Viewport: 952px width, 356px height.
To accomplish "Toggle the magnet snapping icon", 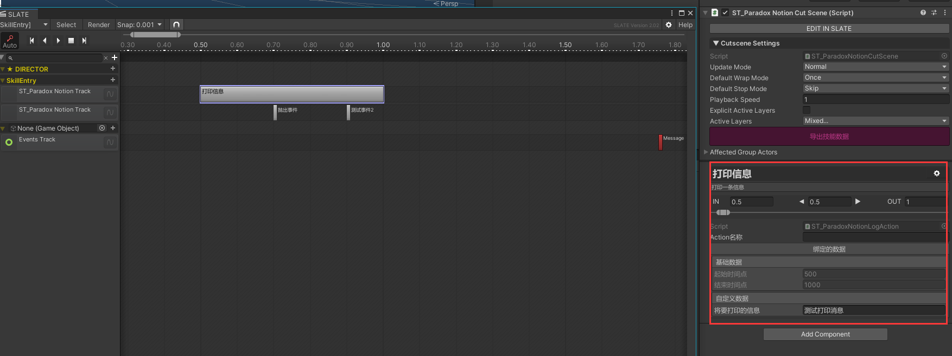I will pyautogui.click(x=176, y=25).
